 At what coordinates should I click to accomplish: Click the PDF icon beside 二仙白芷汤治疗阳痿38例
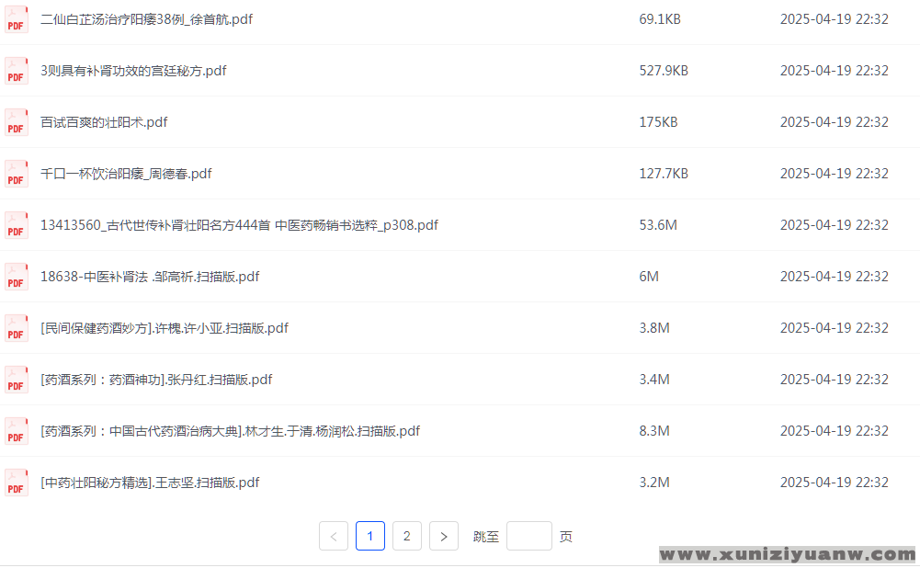coord(17,20)
